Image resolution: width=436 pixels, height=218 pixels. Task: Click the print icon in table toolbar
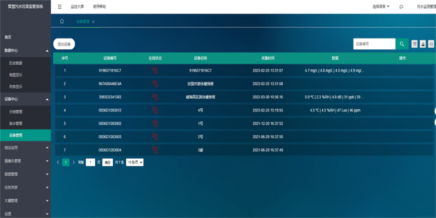(431, 44)
